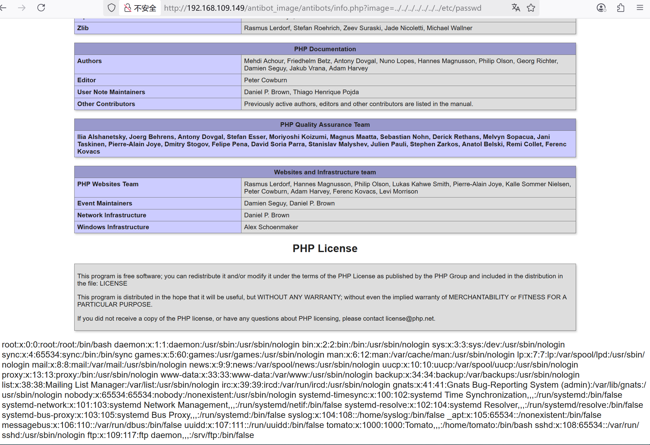This screenshot has width=650, height=445.
Task: Open the insecure connection lock icon
Action: [128, 8]
